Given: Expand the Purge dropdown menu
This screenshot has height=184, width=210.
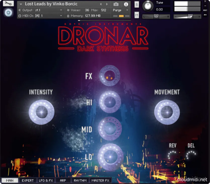Looking at the screenshot, I should (x=120, y=10).
